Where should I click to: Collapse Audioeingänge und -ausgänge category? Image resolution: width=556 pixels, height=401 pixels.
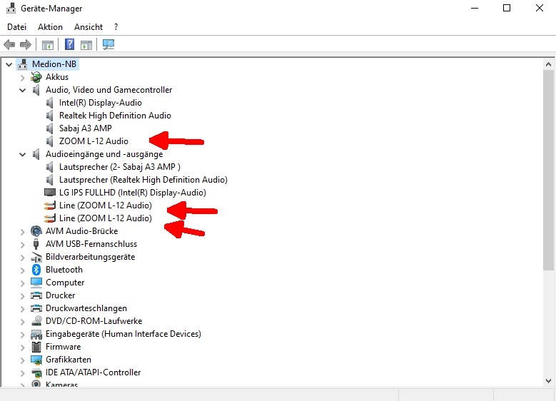pos(22,154)
